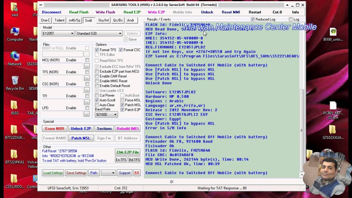
Task: Switch to the Andr tab
Action: (x=131, y=20)
